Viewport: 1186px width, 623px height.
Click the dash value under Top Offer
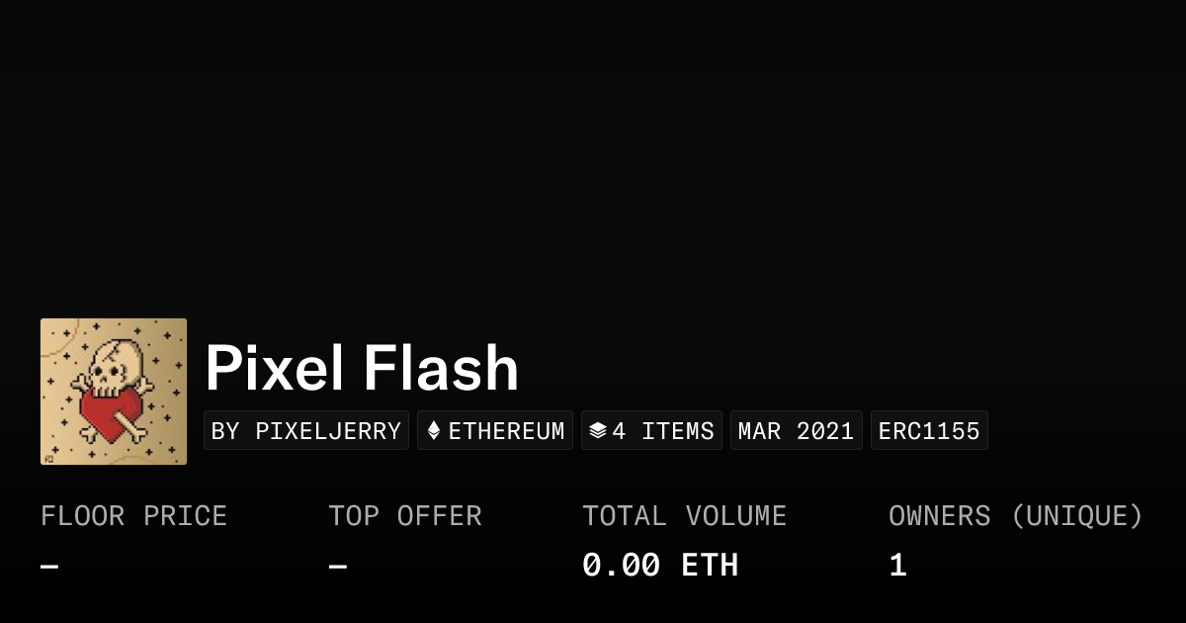click(x=338, y=567)
